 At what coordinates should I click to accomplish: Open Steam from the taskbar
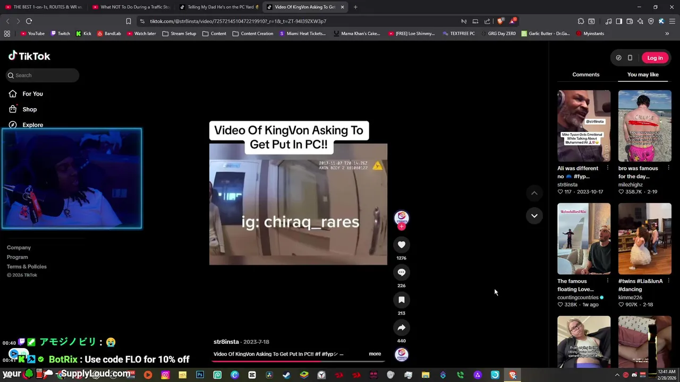point(286,376)
